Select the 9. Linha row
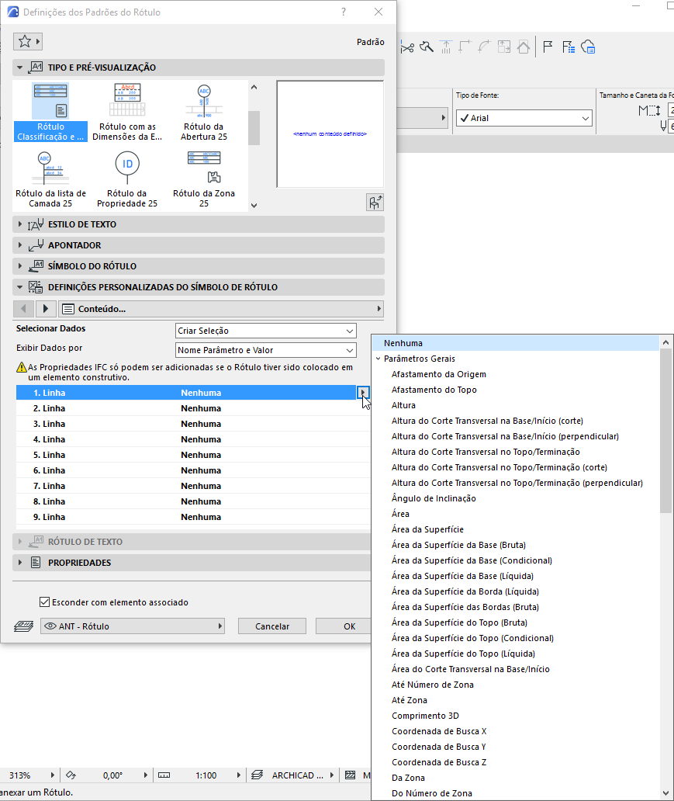Viewport: 674px width, 801px height. point(193,517)
